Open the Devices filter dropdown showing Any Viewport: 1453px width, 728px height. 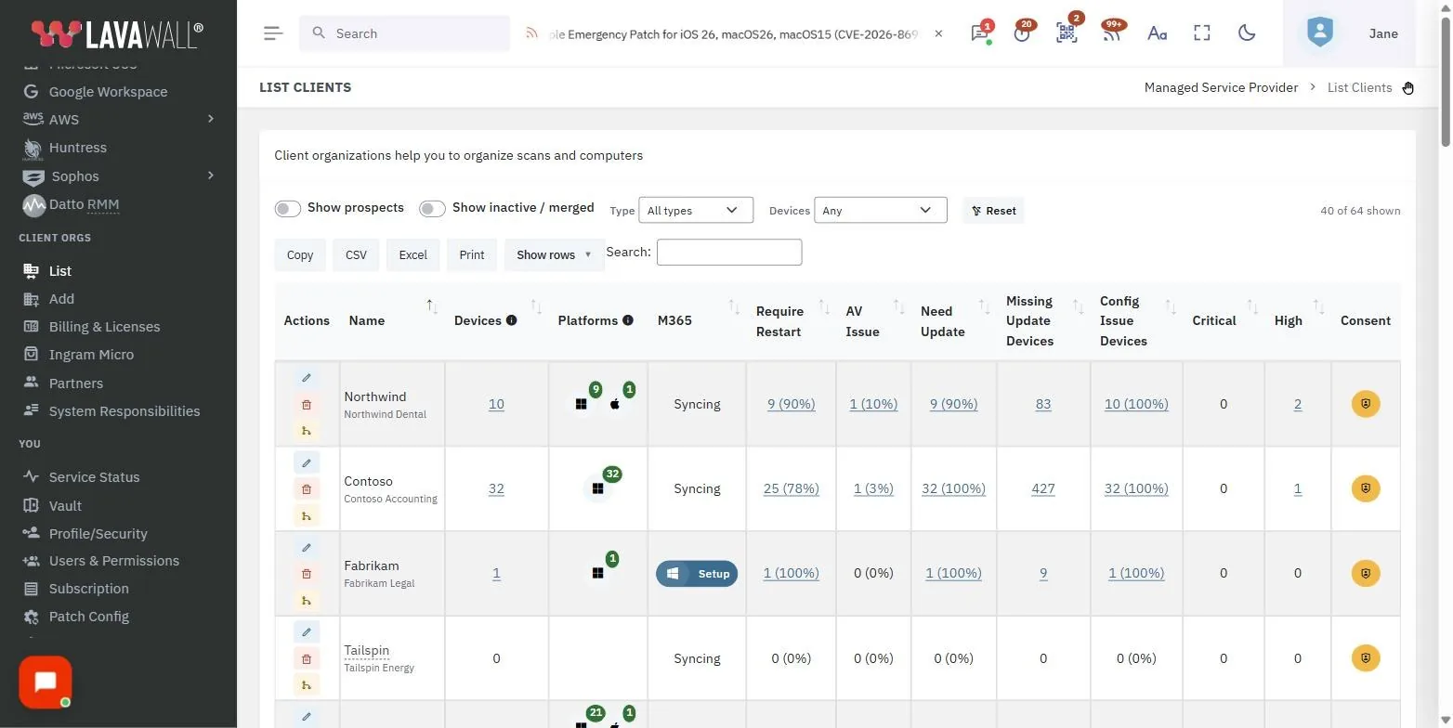tap(880, 210)
